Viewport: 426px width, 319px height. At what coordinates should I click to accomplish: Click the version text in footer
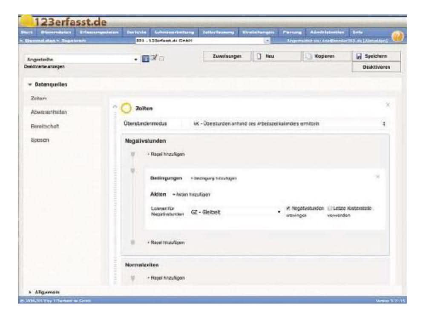[x=390, y=301]
